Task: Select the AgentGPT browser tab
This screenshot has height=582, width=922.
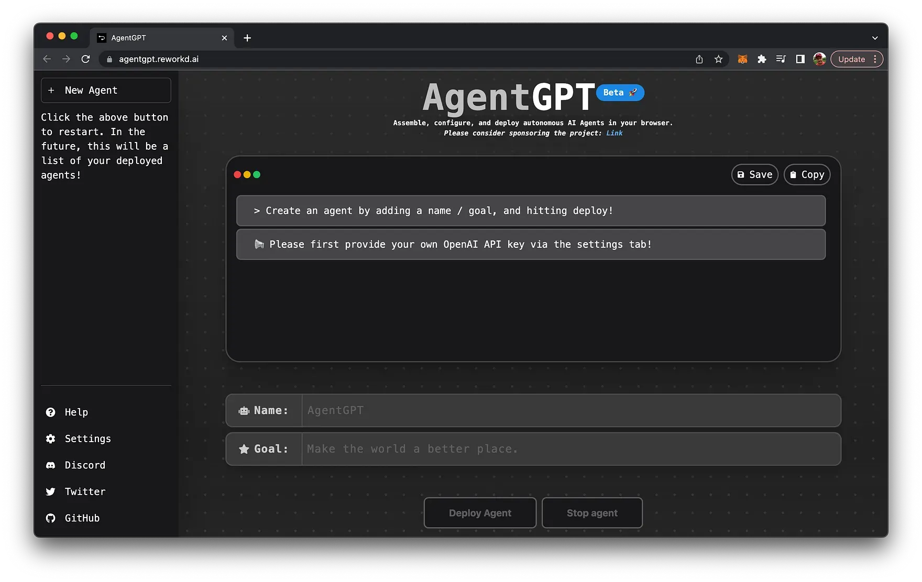Action: click(x=162, y=38)
